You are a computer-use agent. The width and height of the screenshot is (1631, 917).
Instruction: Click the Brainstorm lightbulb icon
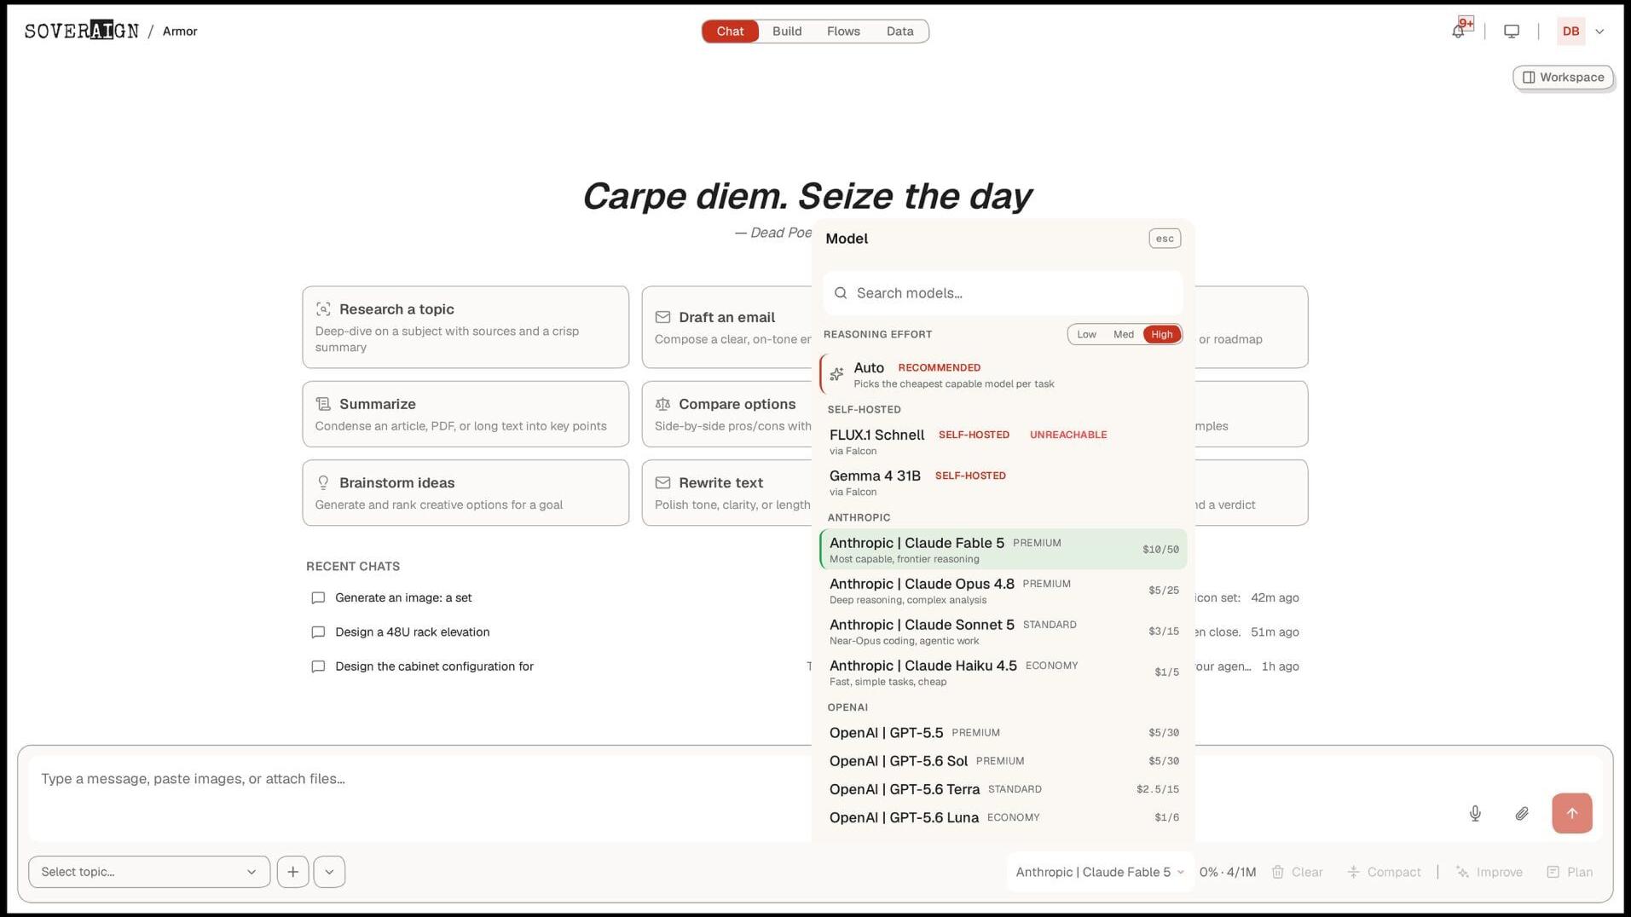[x=323, y=482]
